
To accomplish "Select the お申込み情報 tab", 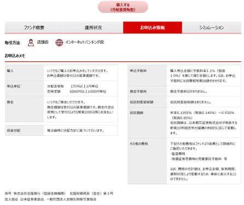I will (153, 27).
